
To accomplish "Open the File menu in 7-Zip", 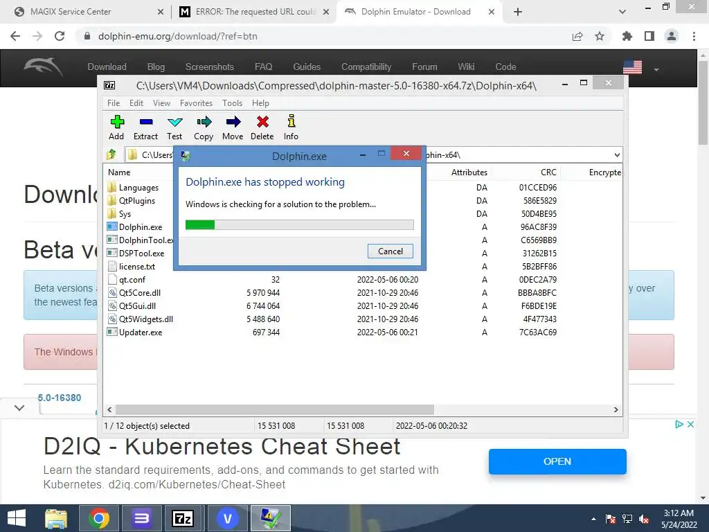I will coord(114,103).
